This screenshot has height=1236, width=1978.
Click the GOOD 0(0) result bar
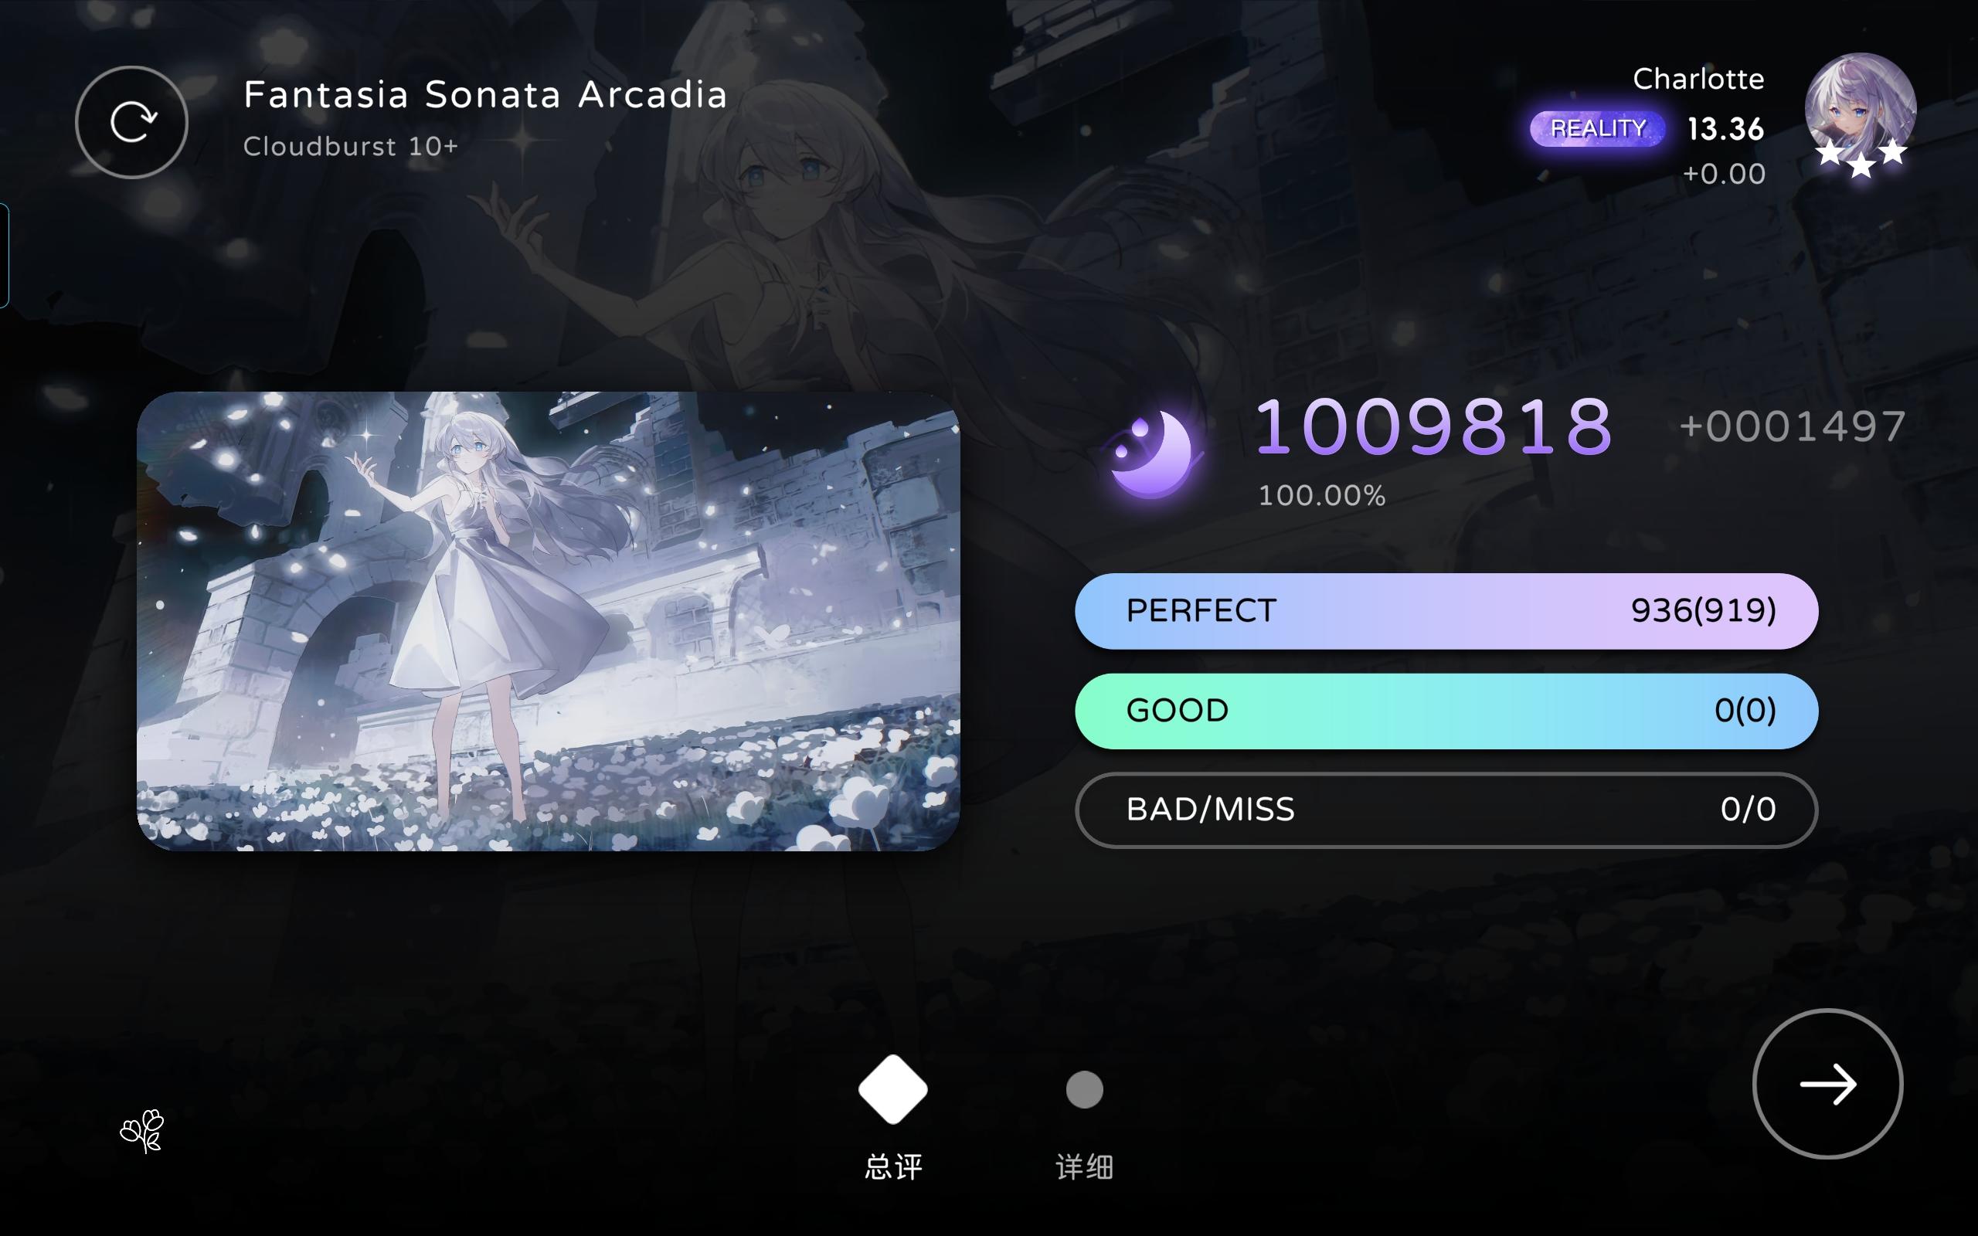coord(1446,711)
